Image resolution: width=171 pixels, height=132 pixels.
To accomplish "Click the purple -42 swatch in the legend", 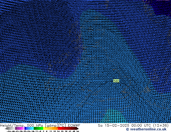I will click(16, 128).
